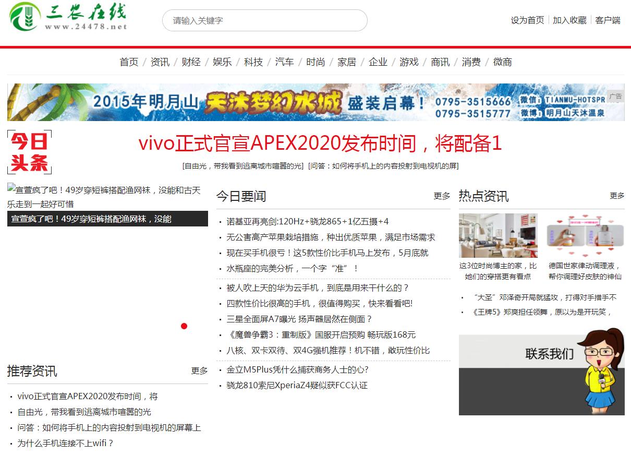The height and width of the screenshot is (455, 631).
Task: Open the 游戏 navigation item
Action: click(409, 62)
